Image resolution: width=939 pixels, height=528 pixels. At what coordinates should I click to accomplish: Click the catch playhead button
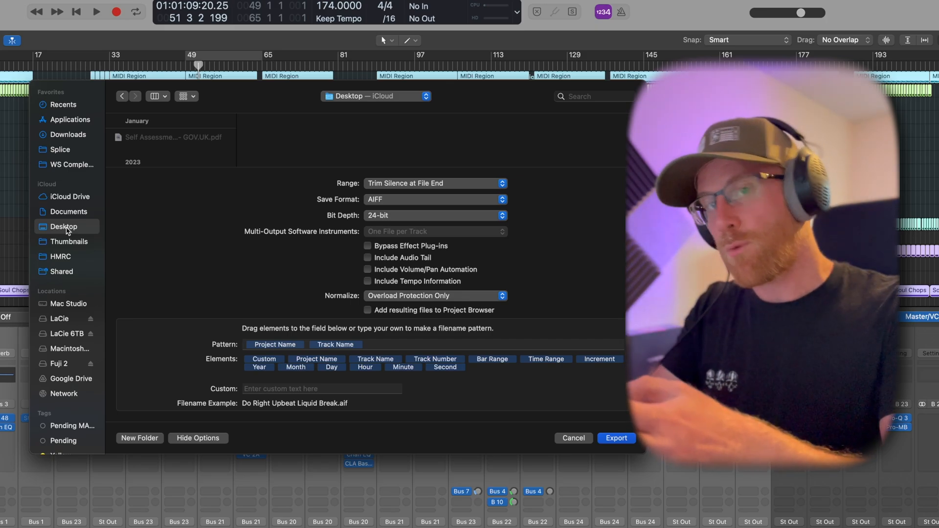pyautogui.click(x=12, y=41)
